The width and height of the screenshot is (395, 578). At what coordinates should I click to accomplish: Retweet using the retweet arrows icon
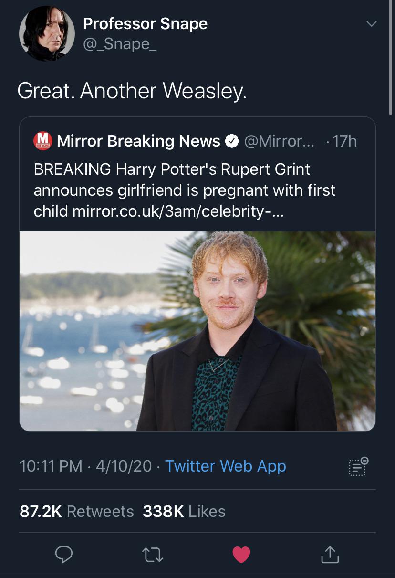click(x=152, y=554)
